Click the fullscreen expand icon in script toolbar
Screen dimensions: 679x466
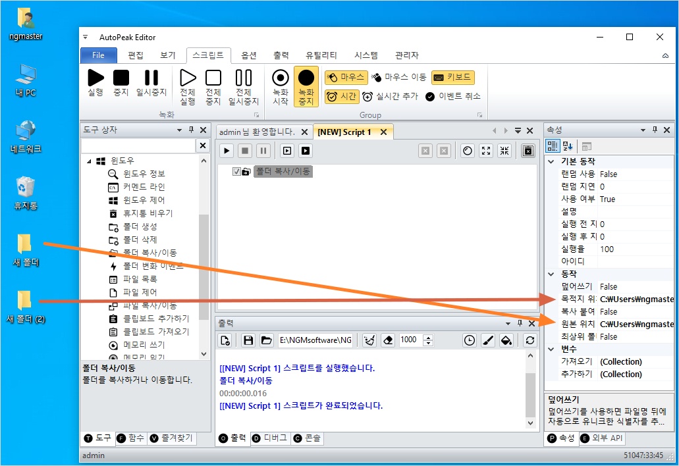pyautogui.click(x=486, y=151)
